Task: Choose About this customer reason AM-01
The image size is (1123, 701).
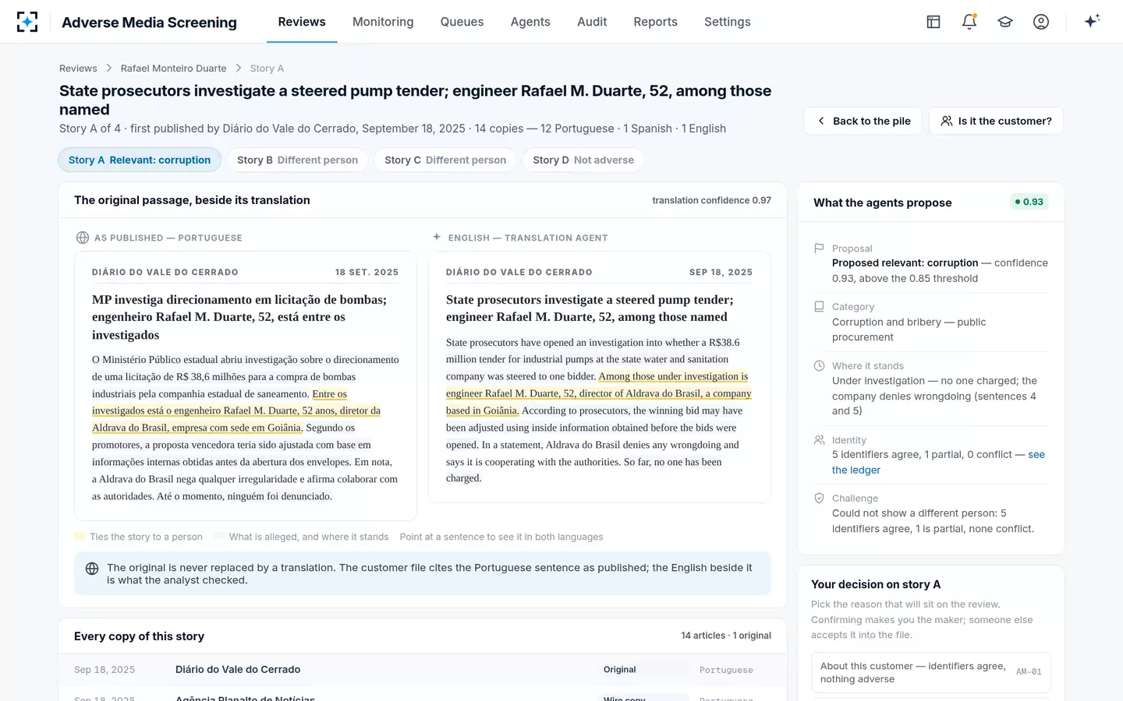Action: 930,672
